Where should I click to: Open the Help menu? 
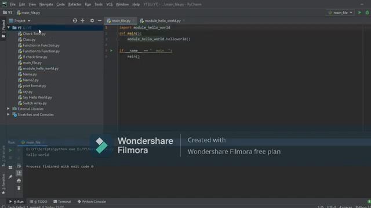(136, 4)
